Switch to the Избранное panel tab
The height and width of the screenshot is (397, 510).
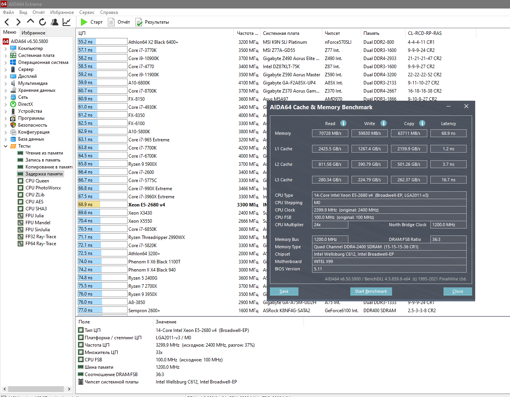pos(33,33)
